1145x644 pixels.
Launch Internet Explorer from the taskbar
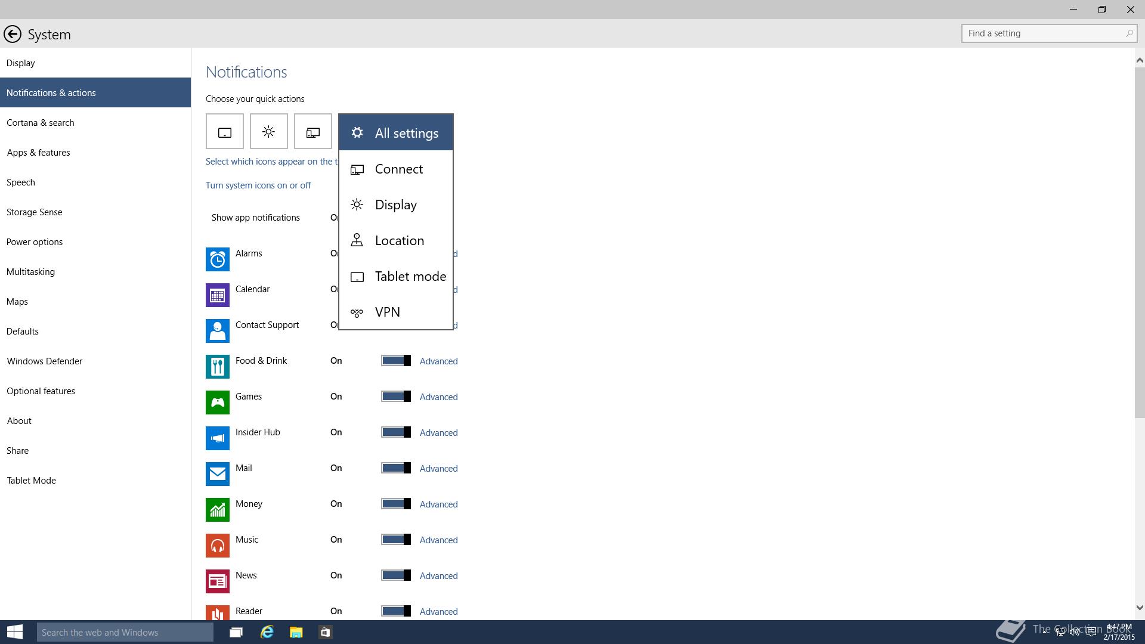pos(267,632)
